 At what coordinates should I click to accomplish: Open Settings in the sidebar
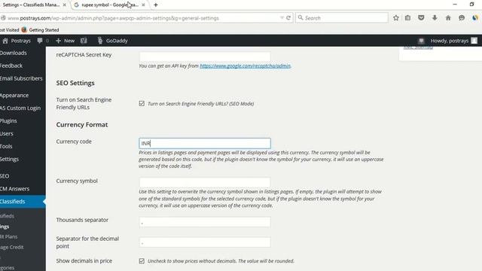[9, 159]
